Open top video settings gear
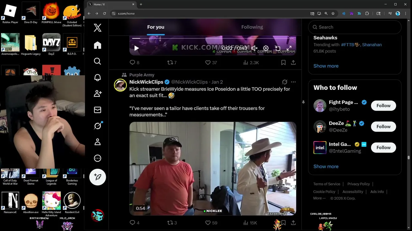Image resolution: width=412 pixels, height=231 pixels. point(266,48)
